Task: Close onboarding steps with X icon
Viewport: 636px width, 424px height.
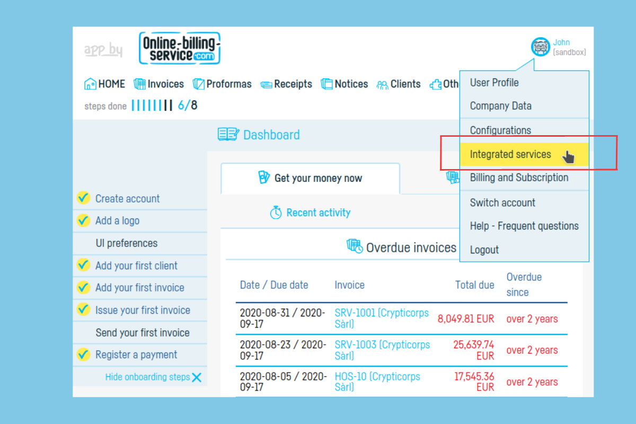Action: point(197,377)
